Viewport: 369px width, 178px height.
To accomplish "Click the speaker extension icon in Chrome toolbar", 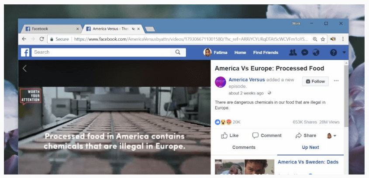I will [333, 39].
